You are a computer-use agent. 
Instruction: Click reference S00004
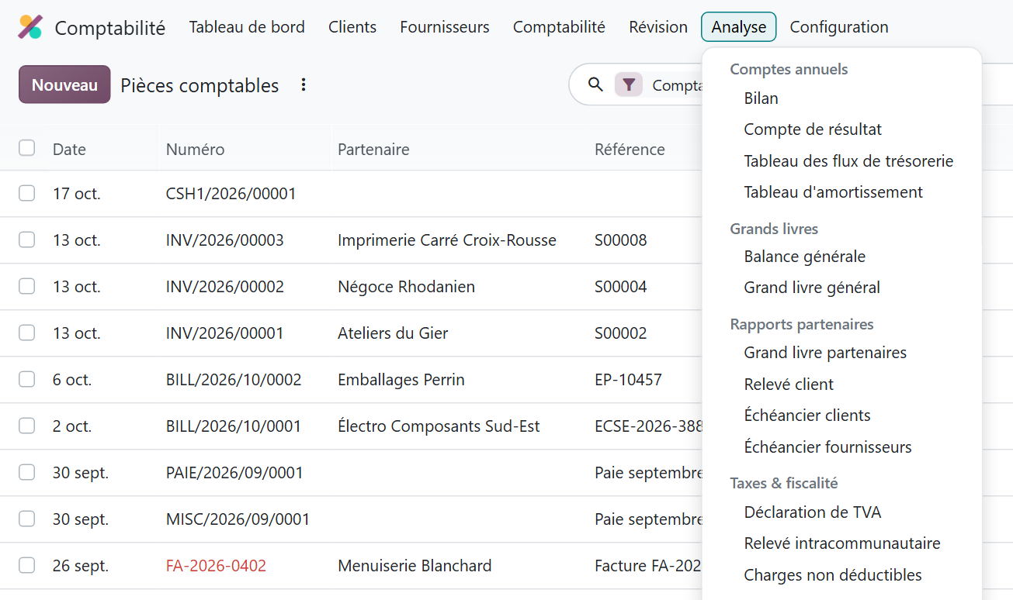tap(621, 287)
